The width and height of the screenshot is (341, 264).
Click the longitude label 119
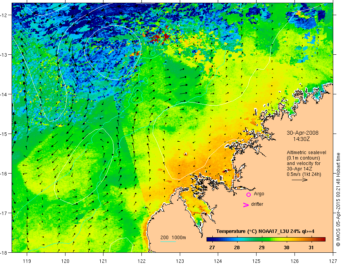tap(27, 261)
